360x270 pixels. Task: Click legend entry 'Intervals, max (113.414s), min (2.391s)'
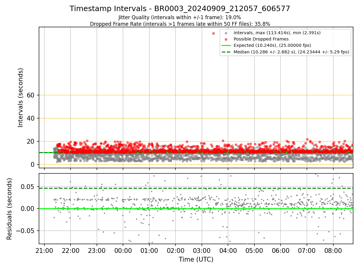[x=277, y=33]
